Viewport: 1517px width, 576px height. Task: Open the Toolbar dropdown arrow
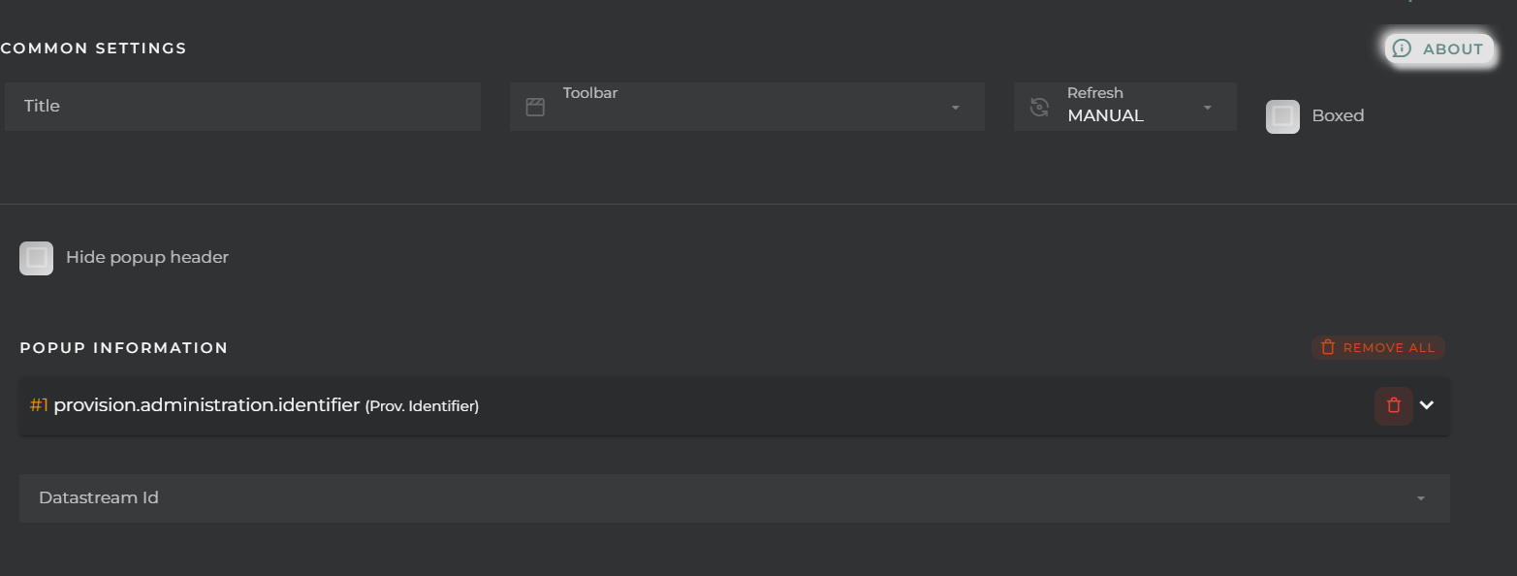(955, 107)
